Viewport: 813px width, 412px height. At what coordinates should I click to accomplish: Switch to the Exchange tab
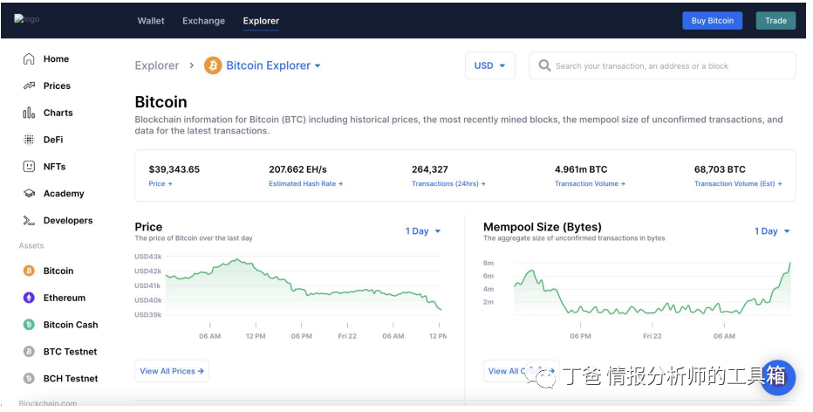click(x=204, y=21)
